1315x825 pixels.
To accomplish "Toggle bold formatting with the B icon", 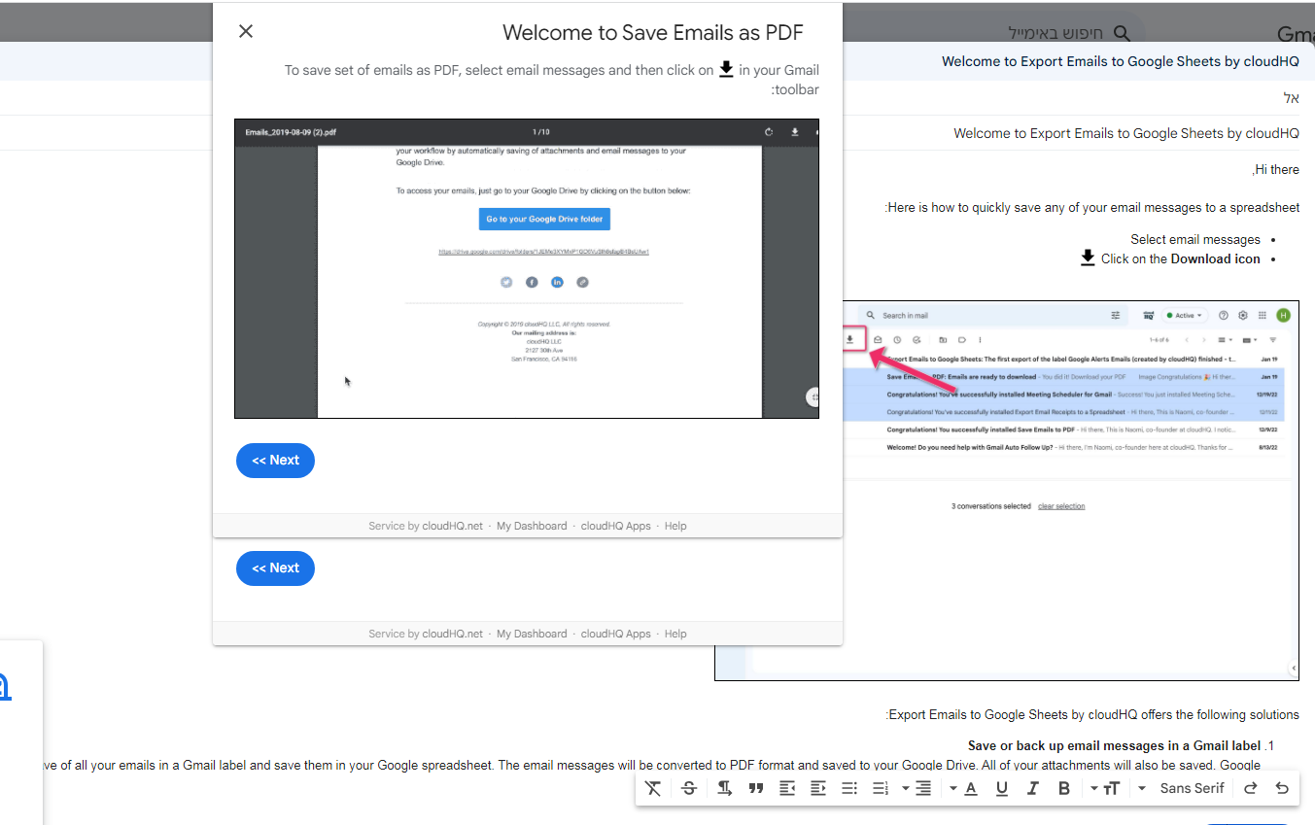I will [x=1064, y=788].
